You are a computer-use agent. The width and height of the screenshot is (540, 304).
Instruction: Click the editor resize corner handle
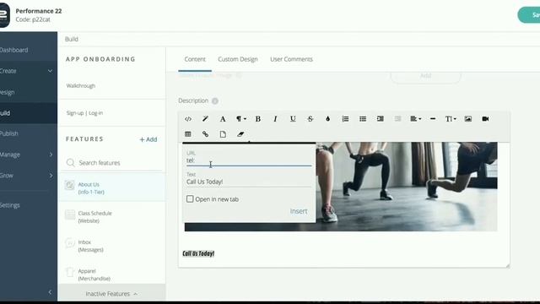coord(508,265)
